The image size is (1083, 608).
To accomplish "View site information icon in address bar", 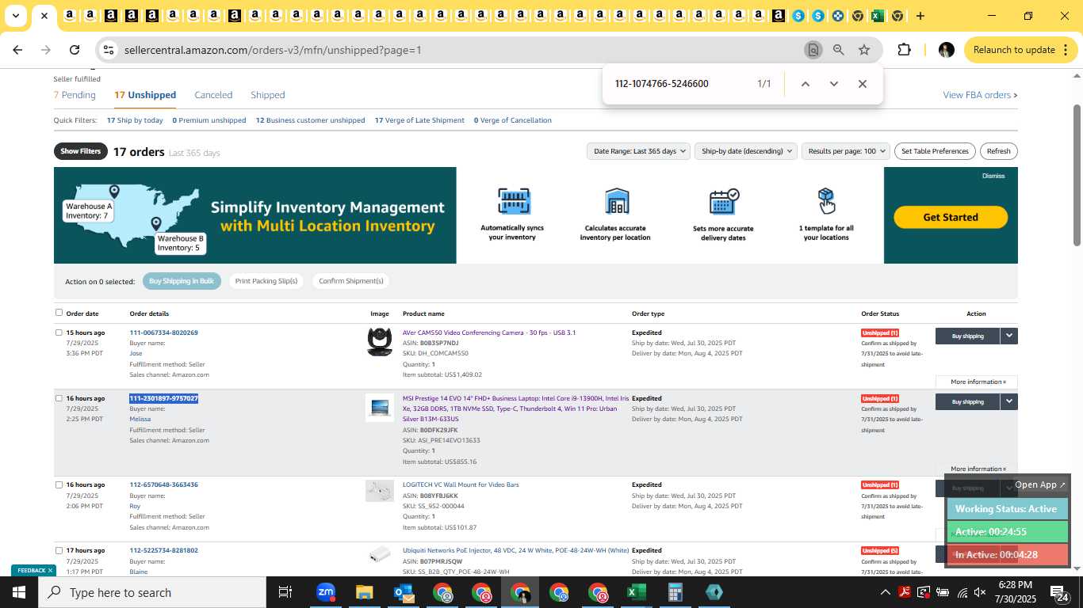I will click(x=109, y=50).
